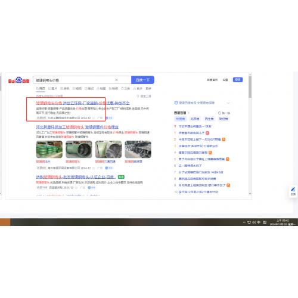Switch to the 文库 library tab
Viewport: 298px width, 298px height.
pyautogui.click(x=125, y=88)
